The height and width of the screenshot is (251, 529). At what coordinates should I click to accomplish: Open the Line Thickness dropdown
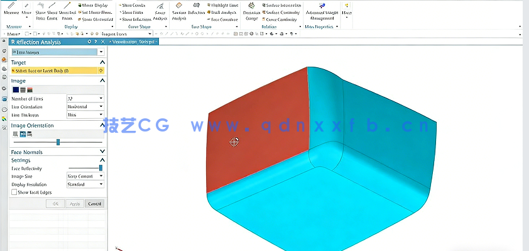101,115
